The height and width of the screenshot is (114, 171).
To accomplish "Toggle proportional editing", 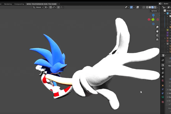I will click(59, 7).
